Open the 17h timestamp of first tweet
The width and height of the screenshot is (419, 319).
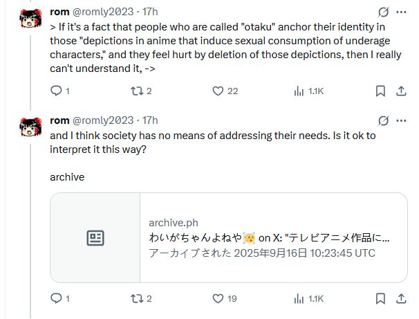150,12
